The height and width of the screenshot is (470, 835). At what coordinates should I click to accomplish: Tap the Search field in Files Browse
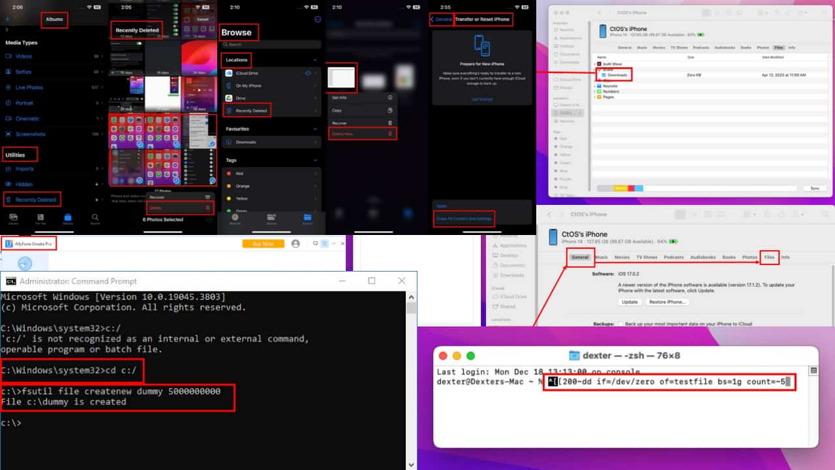(x=271, y=45)
